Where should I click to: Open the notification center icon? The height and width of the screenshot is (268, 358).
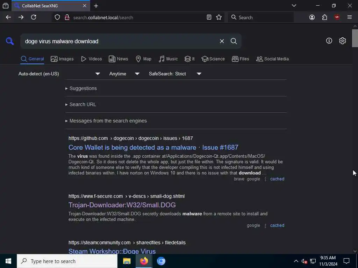(346, 261)
